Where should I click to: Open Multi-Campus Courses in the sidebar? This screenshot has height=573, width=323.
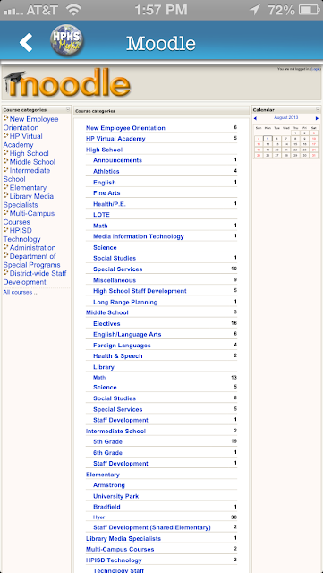point(29,218)
